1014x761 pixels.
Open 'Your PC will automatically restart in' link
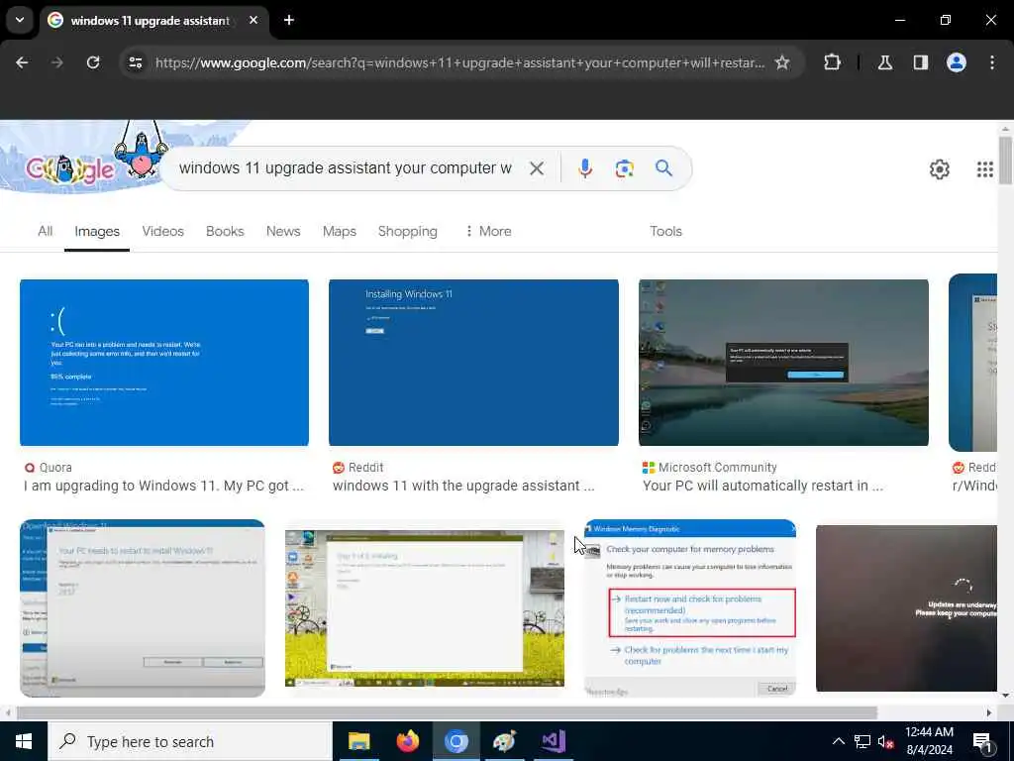click(x=763, y=486)
